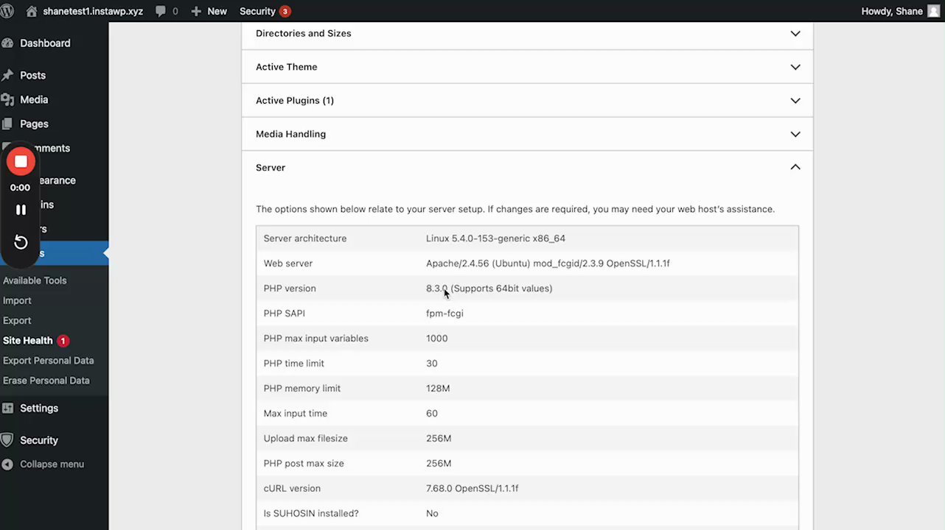Click the Security notification badge 3
Screen dimensions: 945x530
pyautogui.click(x=285, y=11)
